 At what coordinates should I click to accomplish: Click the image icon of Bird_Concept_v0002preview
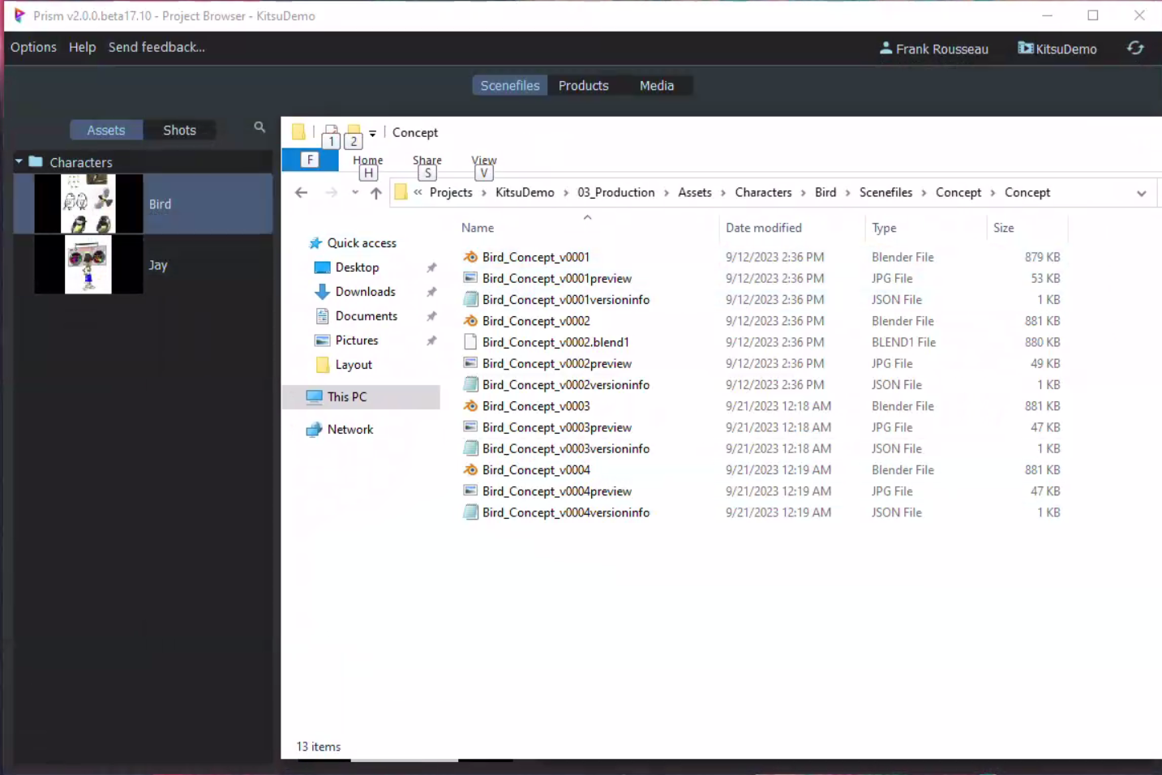click(470, 363)
